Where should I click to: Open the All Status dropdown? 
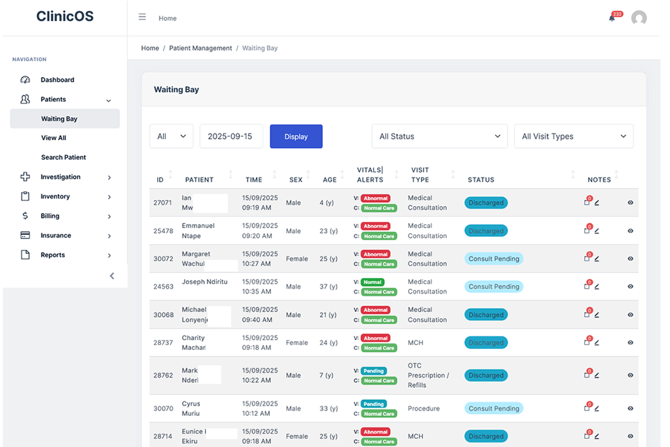point(439,136)
